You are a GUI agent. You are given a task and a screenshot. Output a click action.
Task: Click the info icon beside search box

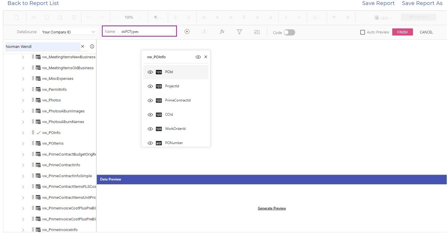pyautogui.click(x=92, y=46)
